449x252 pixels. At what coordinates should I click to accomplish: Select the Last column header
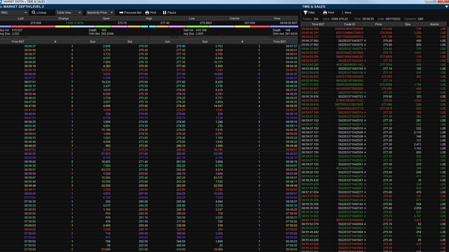20,19
